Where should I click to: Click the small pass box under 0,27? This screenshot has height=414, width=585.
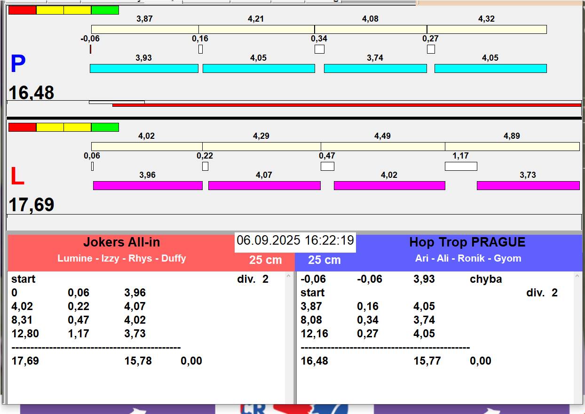coord(431,49)
